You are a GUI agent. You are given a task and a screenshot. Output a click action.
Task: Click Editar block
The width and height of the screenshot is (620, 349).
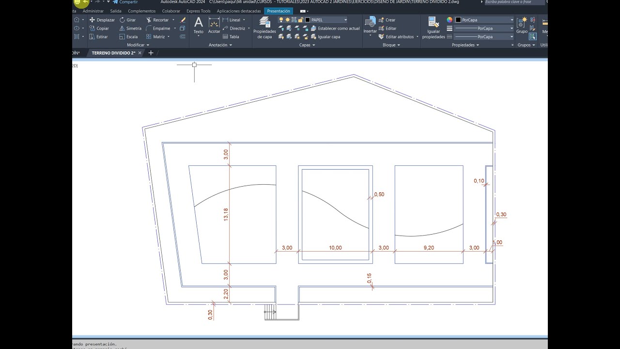(387, 28)
